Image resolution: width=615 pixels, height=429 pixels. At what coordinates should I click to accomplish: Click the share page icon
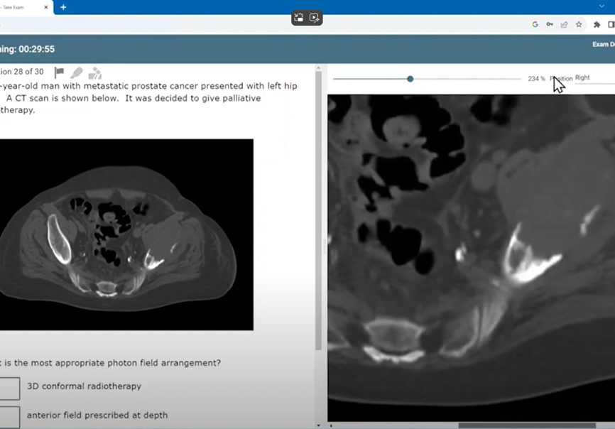click(x=563, y=24)
